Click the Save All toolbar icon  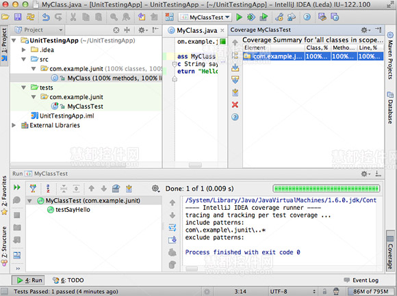[x=18, y=17]
